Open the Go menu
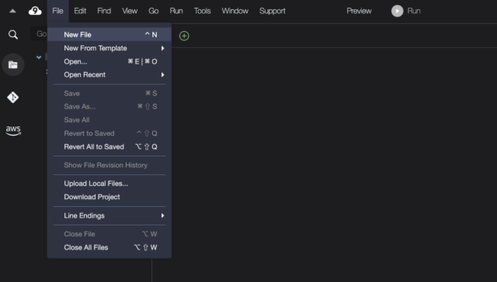Image resolution: width=497 pixels, height=282 pixels. pos(154,11)
